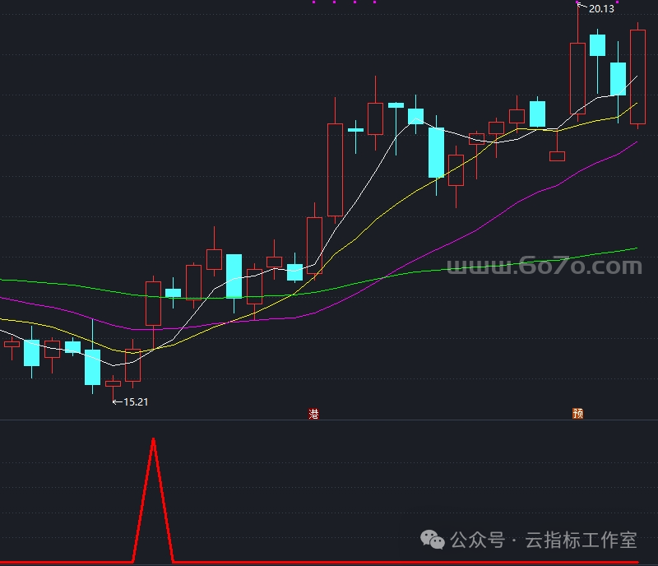Screen dimensions: 658x566
Task: Click the rightmost red candlestick
Action: pos(637,77)
